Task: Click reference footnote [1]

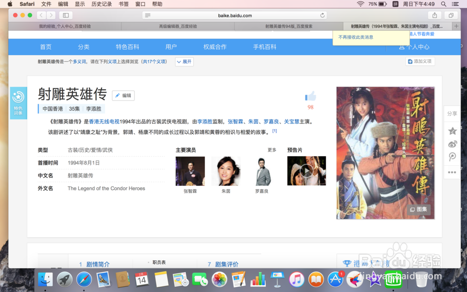Action: [x=275, y=131]
